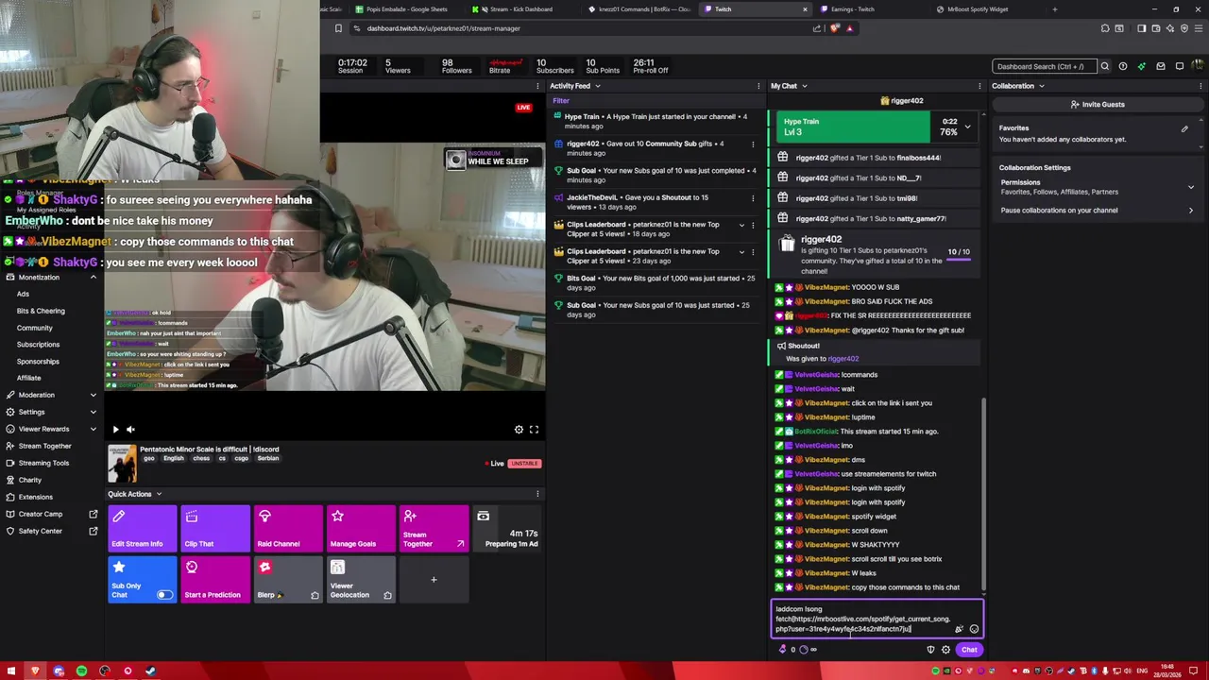Screen dimensions: 1209x680
Task: Open the Raid Channel quick action
Action: [x=288, y=529]
